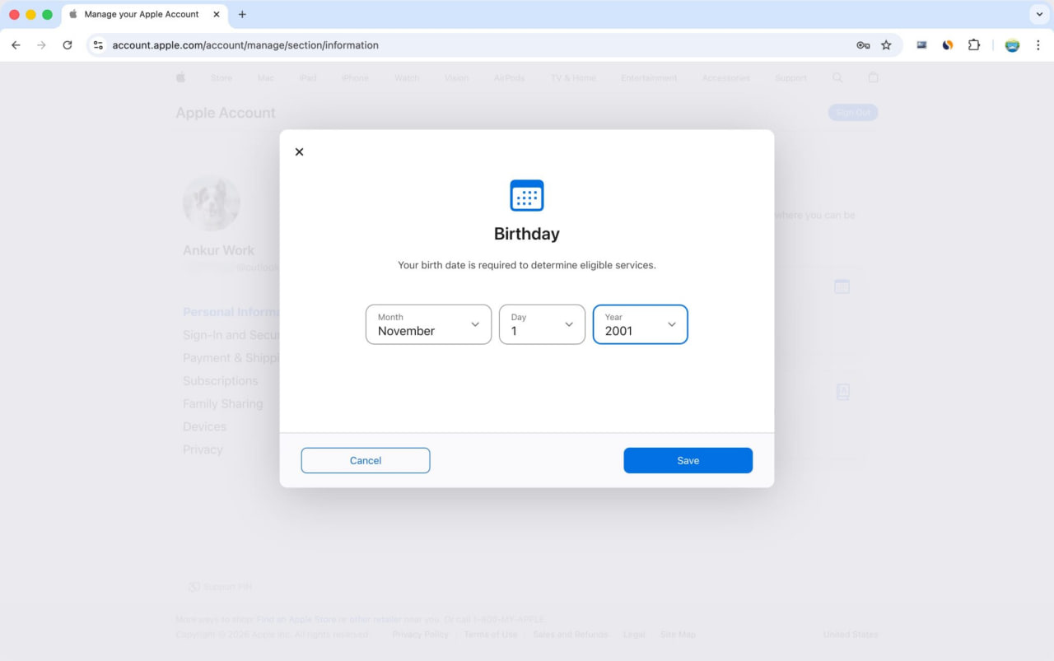Screen dimensions: 1054x661
Task: Expand the Day dropdown showing 1
Action: [542, 324]
